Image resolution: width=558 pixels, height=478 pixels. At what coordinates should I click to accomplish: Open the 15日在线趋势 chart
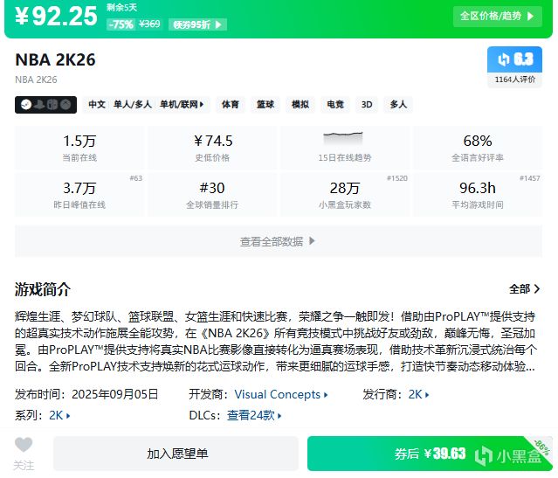(x=345, y=148)
